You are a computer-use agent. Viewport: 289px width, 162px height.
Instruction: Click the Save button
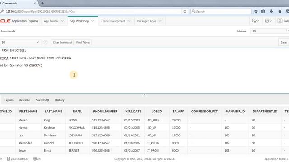(284, 42)
